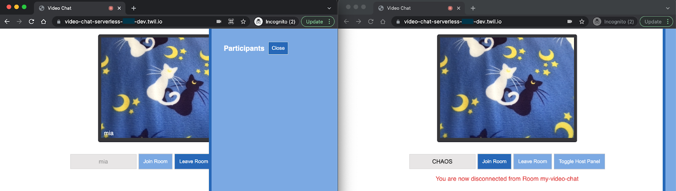The height and width of the screenshot is (191, 676).
Task: Click the disconnected from Room status message
Action: coord(507,179)
